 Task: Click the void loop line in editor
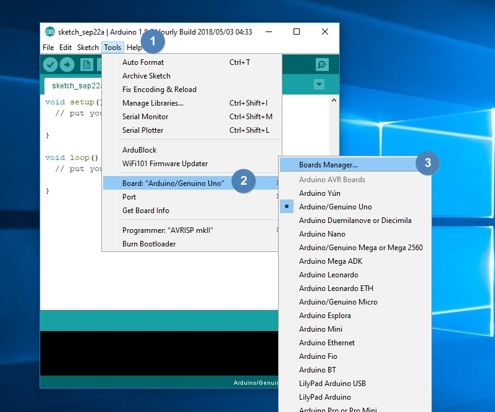point(72,158)
